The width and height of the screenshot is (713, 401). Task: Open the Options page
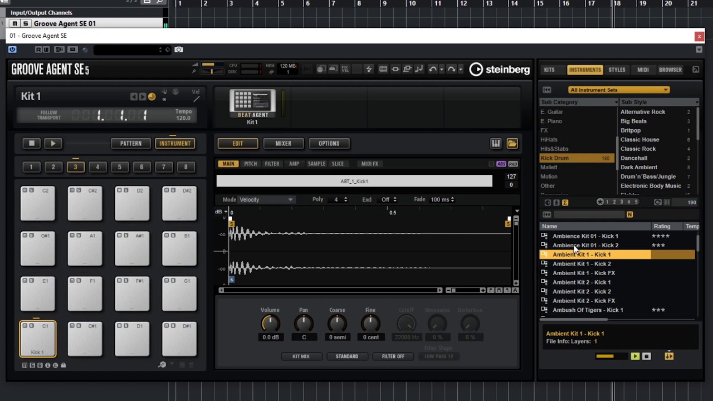(x=329, y=144)
